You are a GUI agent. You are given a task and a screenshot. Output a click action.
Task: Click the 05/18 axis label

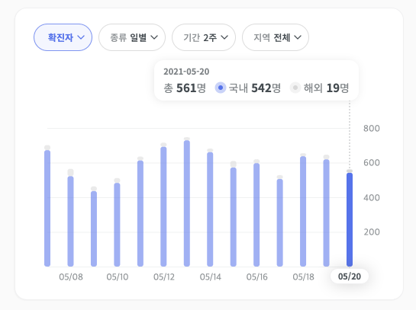[303, 277]
